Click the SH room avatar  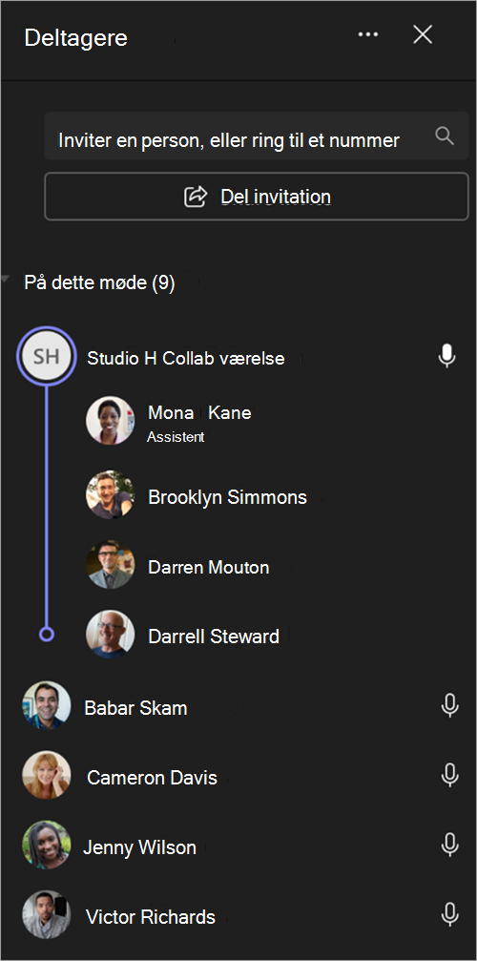(x=47, y=356)
